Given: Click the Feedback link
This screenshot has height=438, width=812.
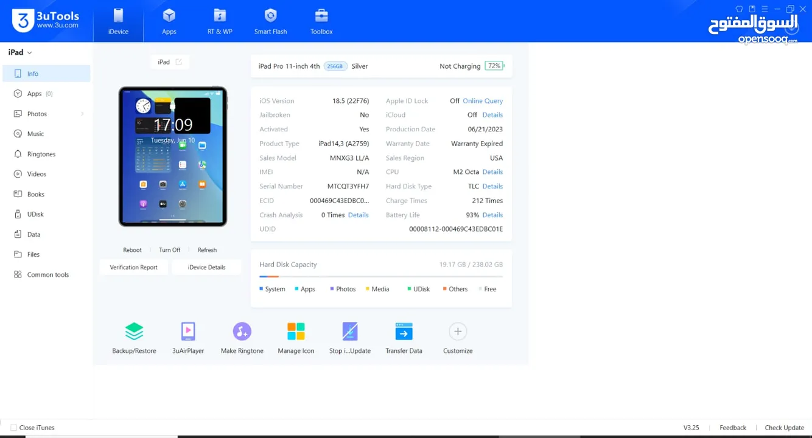Looking at the screenshot, I should (733, 428).
